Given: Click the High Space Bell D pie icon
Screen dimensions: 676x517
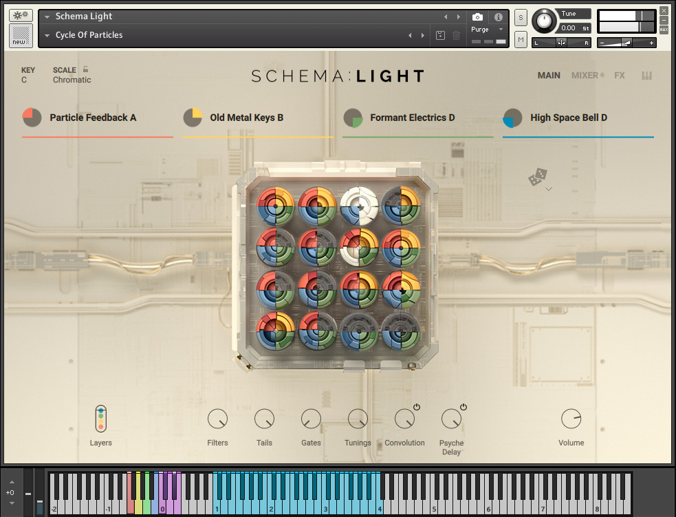Looking at the screenshot, I should coord(512,118).
